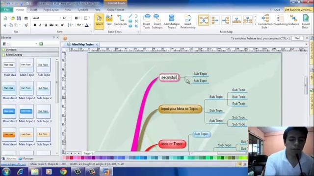Toggle Italic formatting
This screenshot has width=314, height=176.
coord(40,25)
